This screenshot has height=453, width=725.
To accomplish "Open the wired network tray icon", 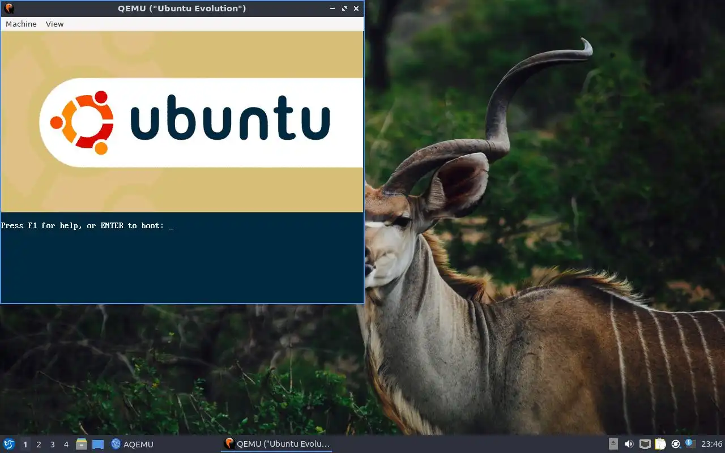I will [x=645, y=444].
